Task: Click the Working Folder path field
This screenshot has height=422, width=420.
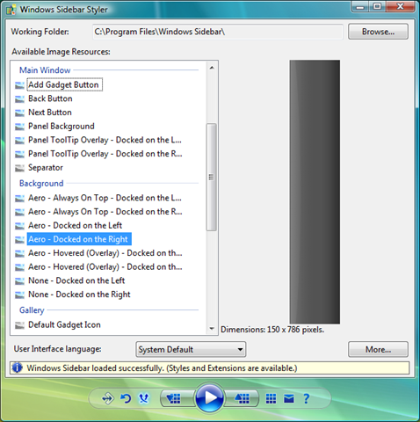Action: click(218, 32)
